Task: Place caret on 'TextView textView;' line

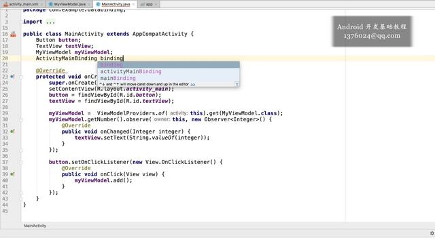Action: (65, 46)
